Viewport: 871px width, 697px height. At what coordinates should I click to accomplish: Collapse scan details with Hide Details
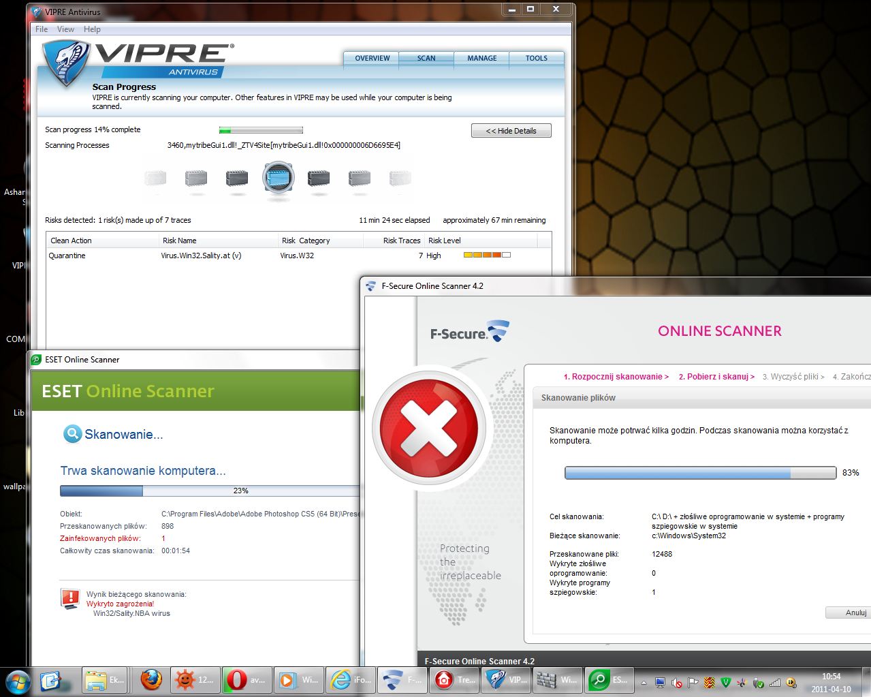click(x=511, y=131)
